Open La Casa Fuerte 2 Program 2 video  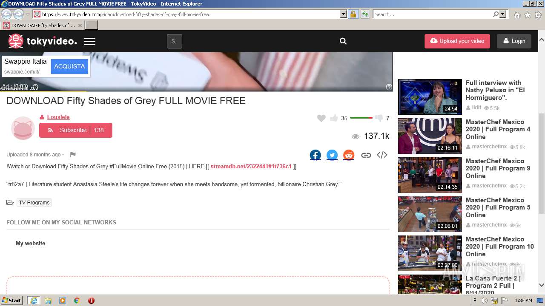tap(430, 284)
